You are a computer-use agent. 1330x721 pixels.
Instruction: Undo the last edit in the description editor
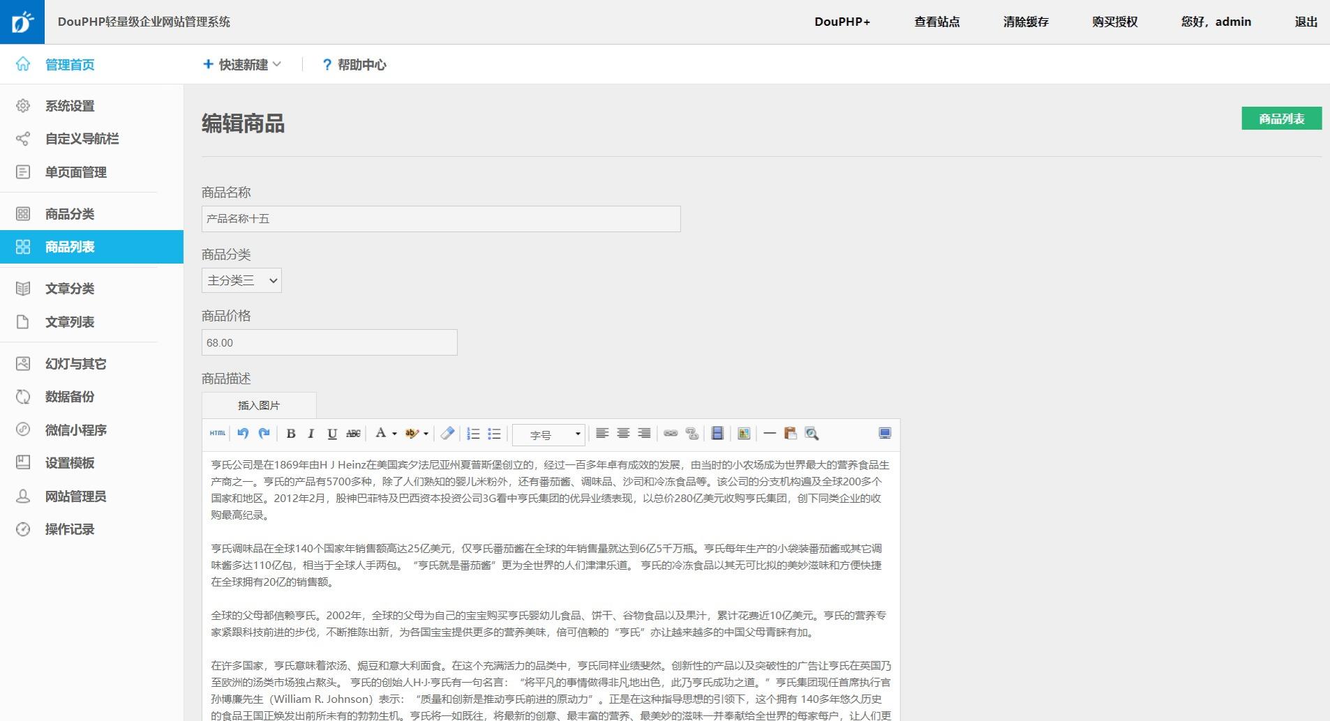(x=242, y=433)
